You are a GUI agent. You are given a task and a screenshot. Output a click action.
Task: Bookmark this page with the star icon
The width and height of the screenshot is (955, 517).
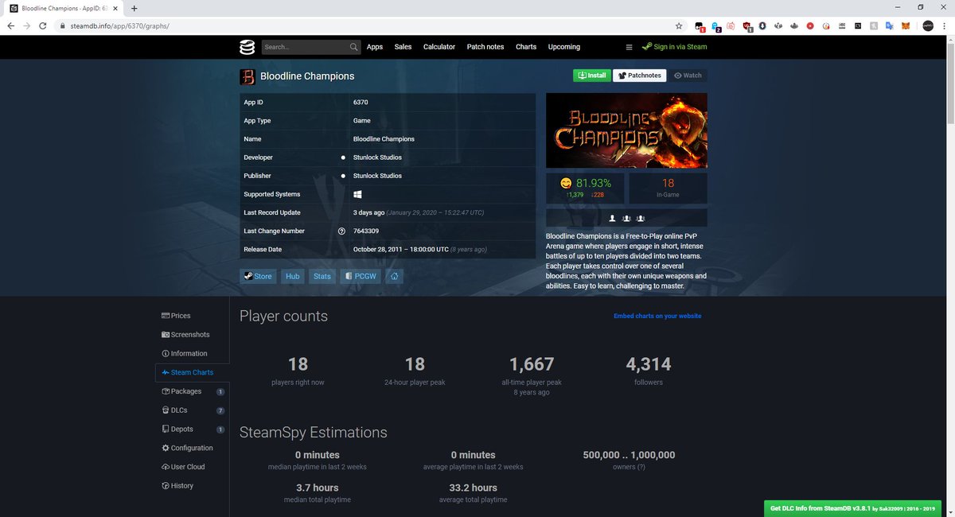point(679,25)
